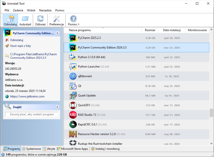214x157 pixels.
Task: Open https://www.jetbrains.com link
Action: [27, 96]
